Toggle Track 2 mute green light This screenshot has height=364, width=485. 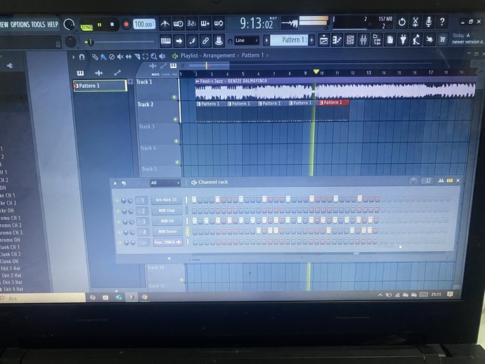click(x=176, y=119)
